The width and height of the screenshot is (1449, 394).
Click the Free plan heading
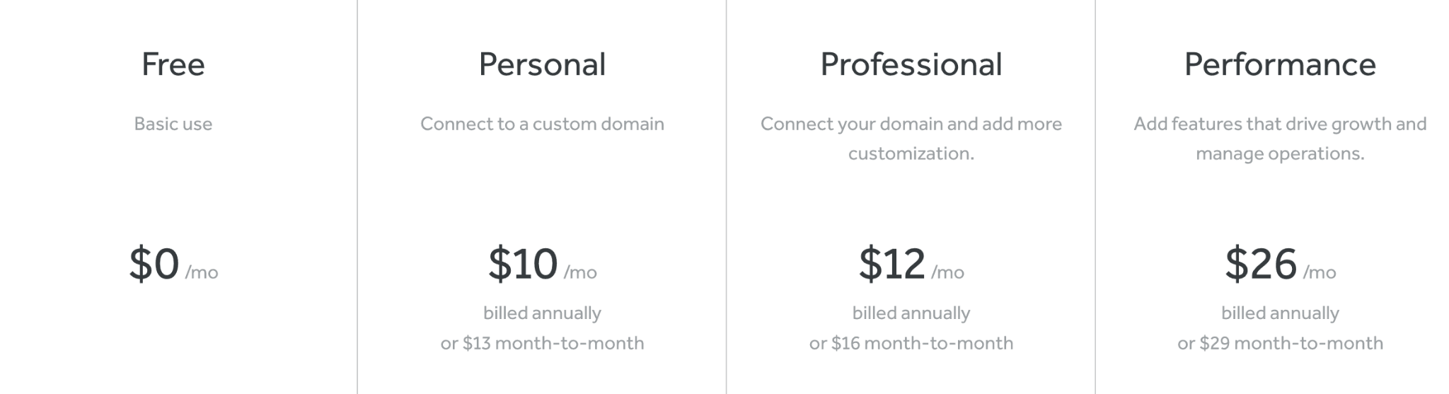point(173,64)
